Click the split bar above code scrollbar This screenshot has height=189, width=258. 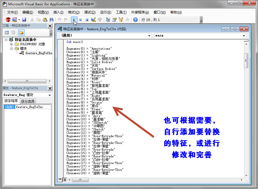tap(246, 40)
